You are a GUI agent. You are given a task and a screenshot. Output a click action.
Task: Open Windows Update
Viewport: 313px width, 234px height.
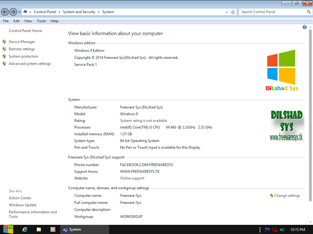(23, 205)
